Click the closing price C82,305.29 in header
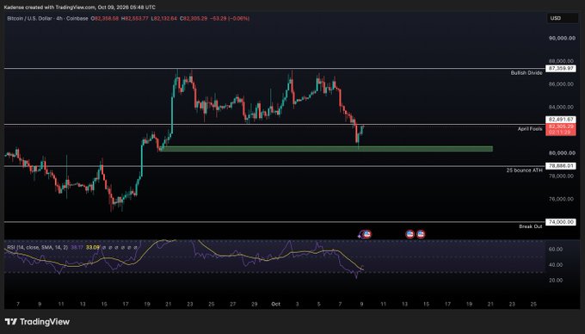The image size is (585, 334). click(194, 18)
